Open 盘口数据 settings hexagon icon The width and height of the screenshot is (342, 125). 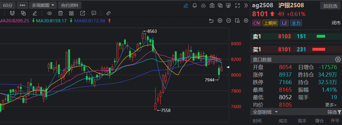tap(338, 59)
